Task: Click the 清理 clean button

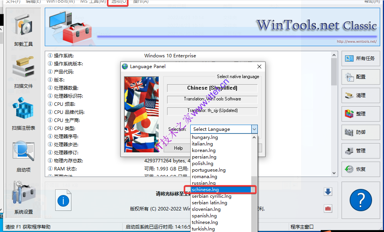Action: (361, 95)
